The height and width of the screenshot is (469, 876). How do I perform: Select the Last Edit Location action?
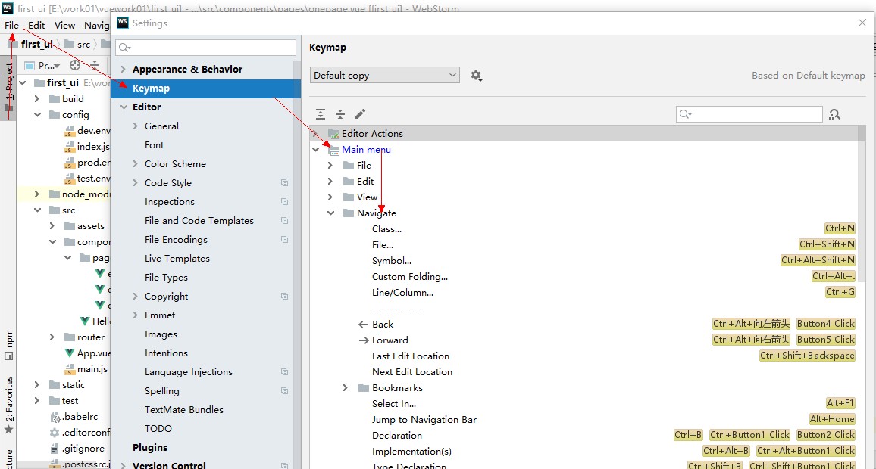[411, 356]
